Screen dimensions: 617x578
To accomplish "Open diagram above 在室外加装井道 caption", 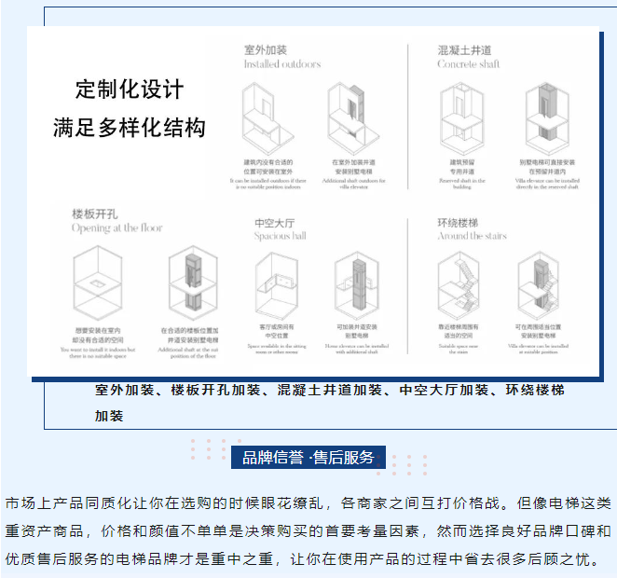I will [353, 118].
